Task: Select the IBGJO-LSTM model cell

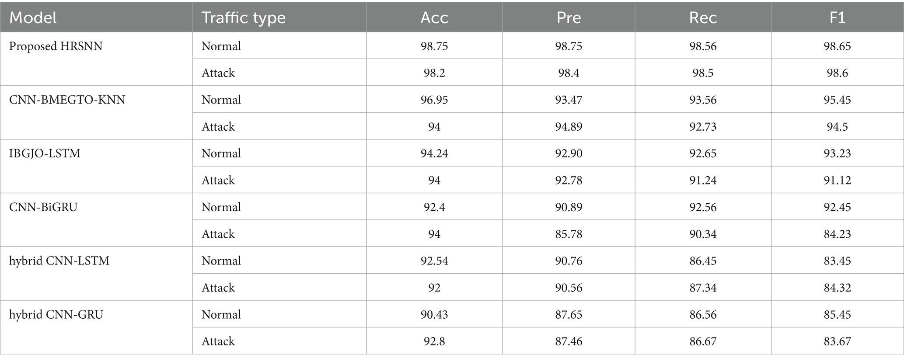Action: tap(45, 153)
